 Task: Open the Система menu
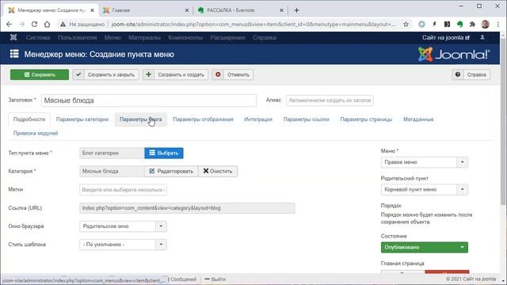coord(38,37)
